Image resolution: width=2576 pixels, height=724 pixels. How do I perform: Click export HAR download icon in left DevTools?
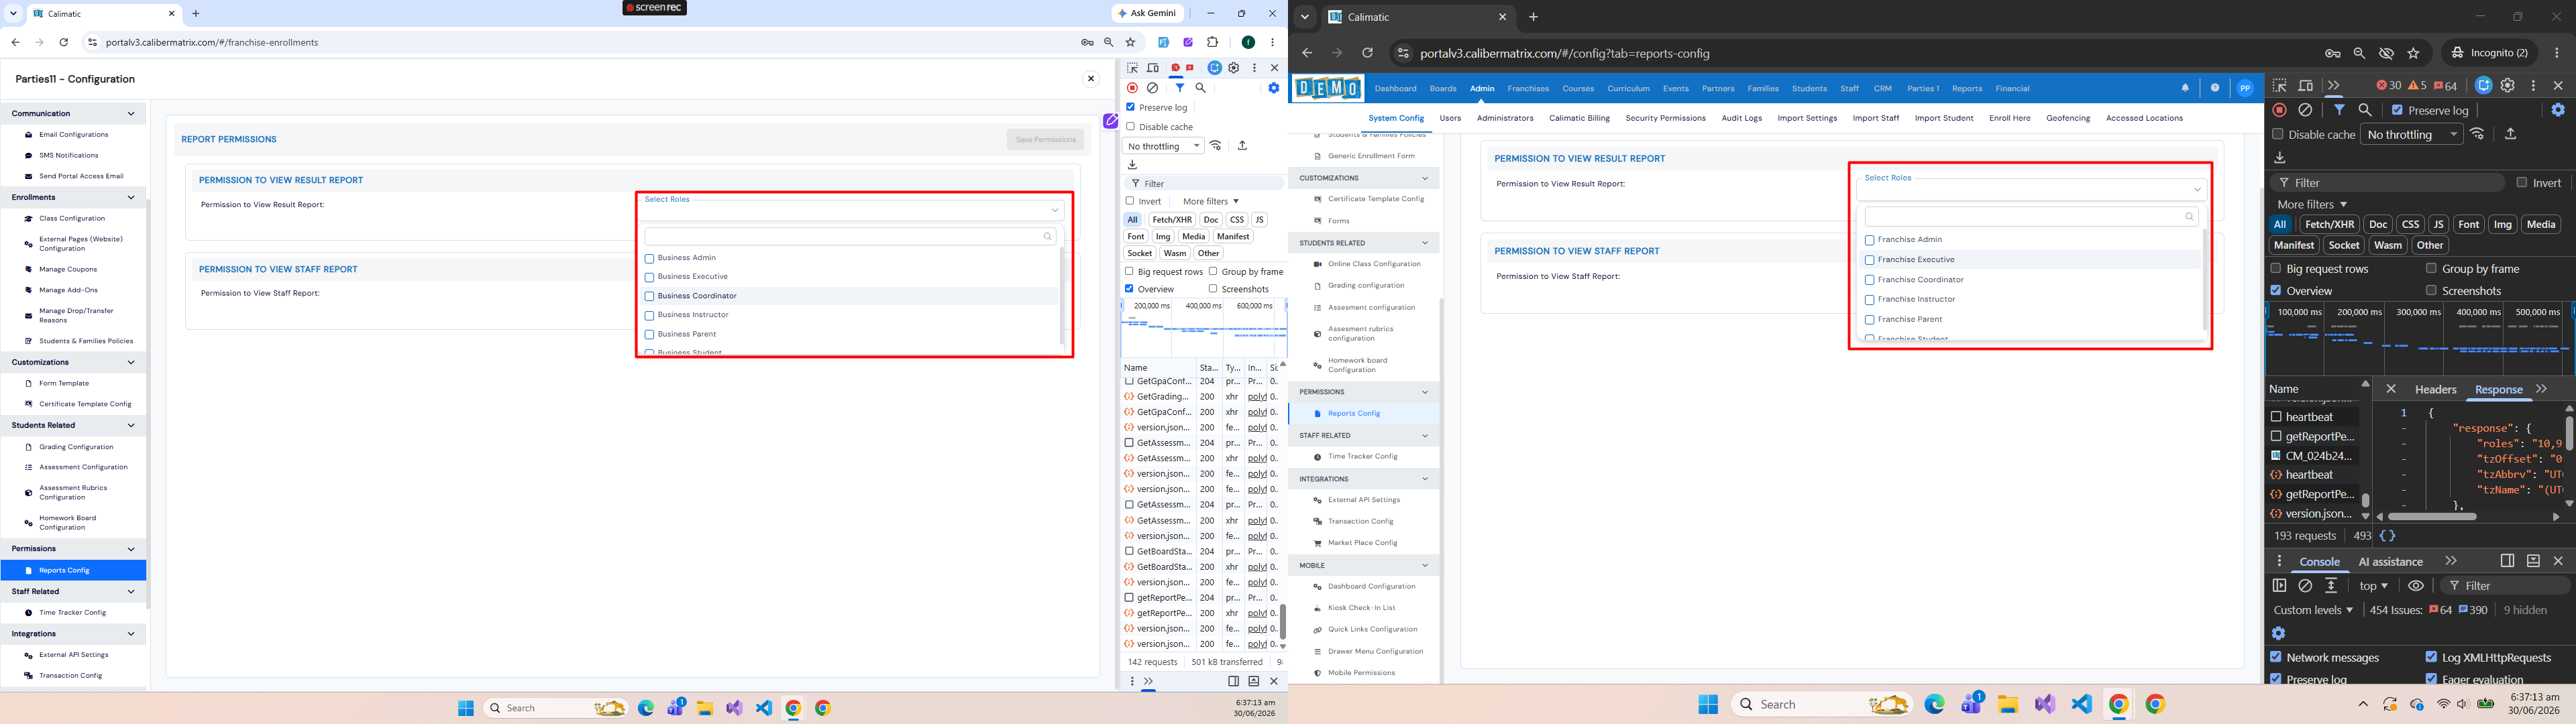(x=1132, y=165)
